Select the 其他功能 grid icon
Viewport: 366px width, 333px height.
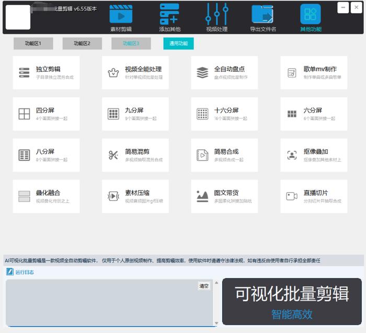pyautogui.click(x=311, y=14)
